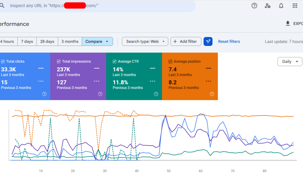Click the Add filter button
Viewport: 303px width, 175px height.
(186, 42)
